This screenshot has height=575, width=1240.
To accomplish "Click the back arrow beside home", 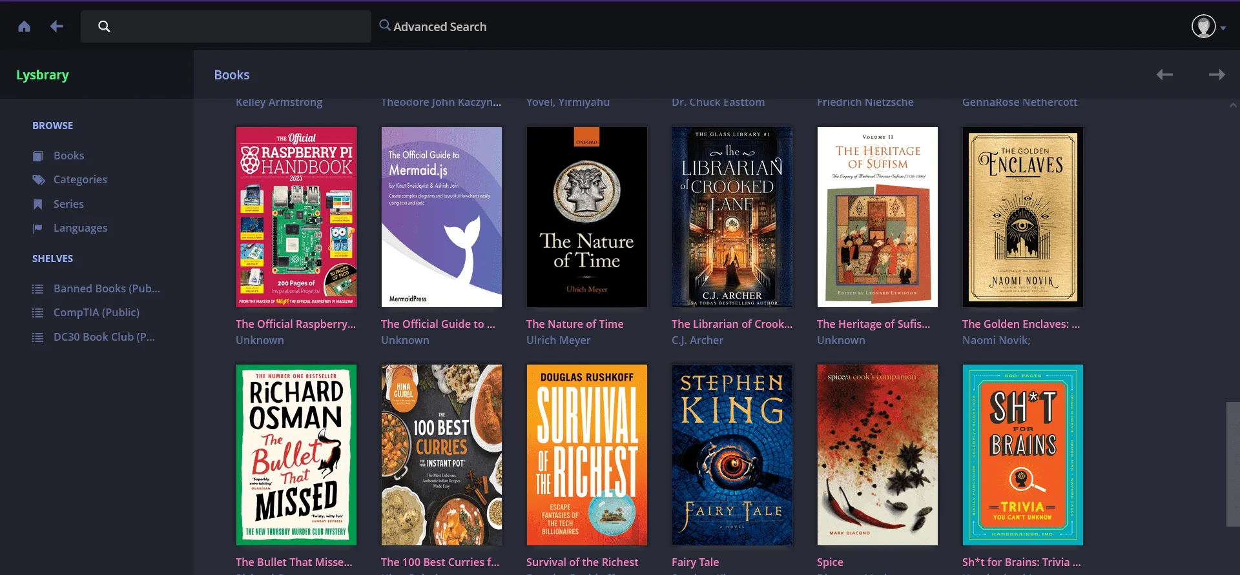I will (x=57, y=26).
